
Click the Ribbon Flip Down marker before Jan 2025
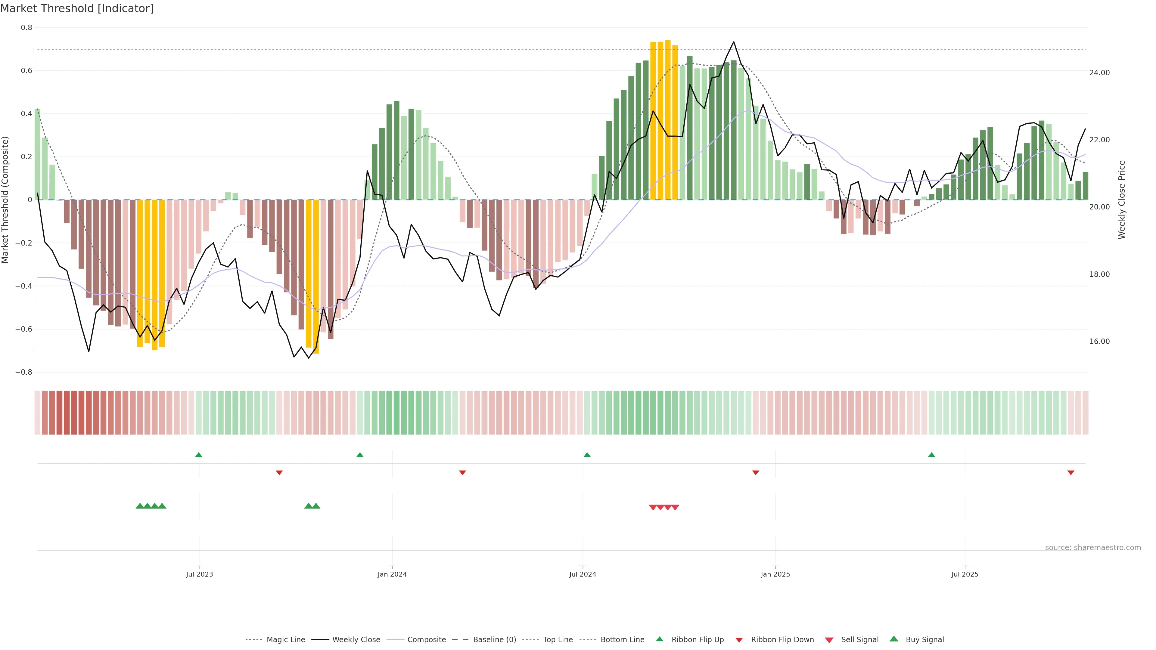pos(756,473)
